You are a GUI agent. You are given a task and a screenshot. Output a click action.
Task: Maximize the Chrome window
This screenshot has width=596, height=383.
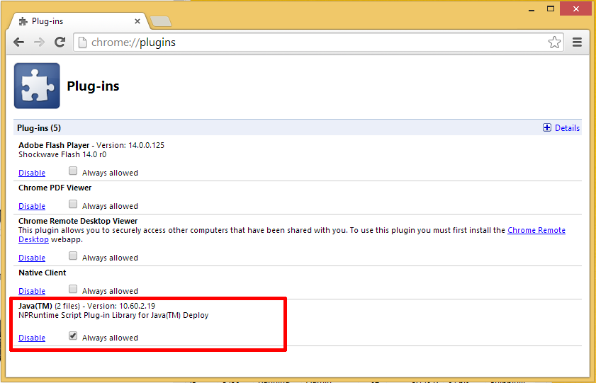click(x=551, y=8)
